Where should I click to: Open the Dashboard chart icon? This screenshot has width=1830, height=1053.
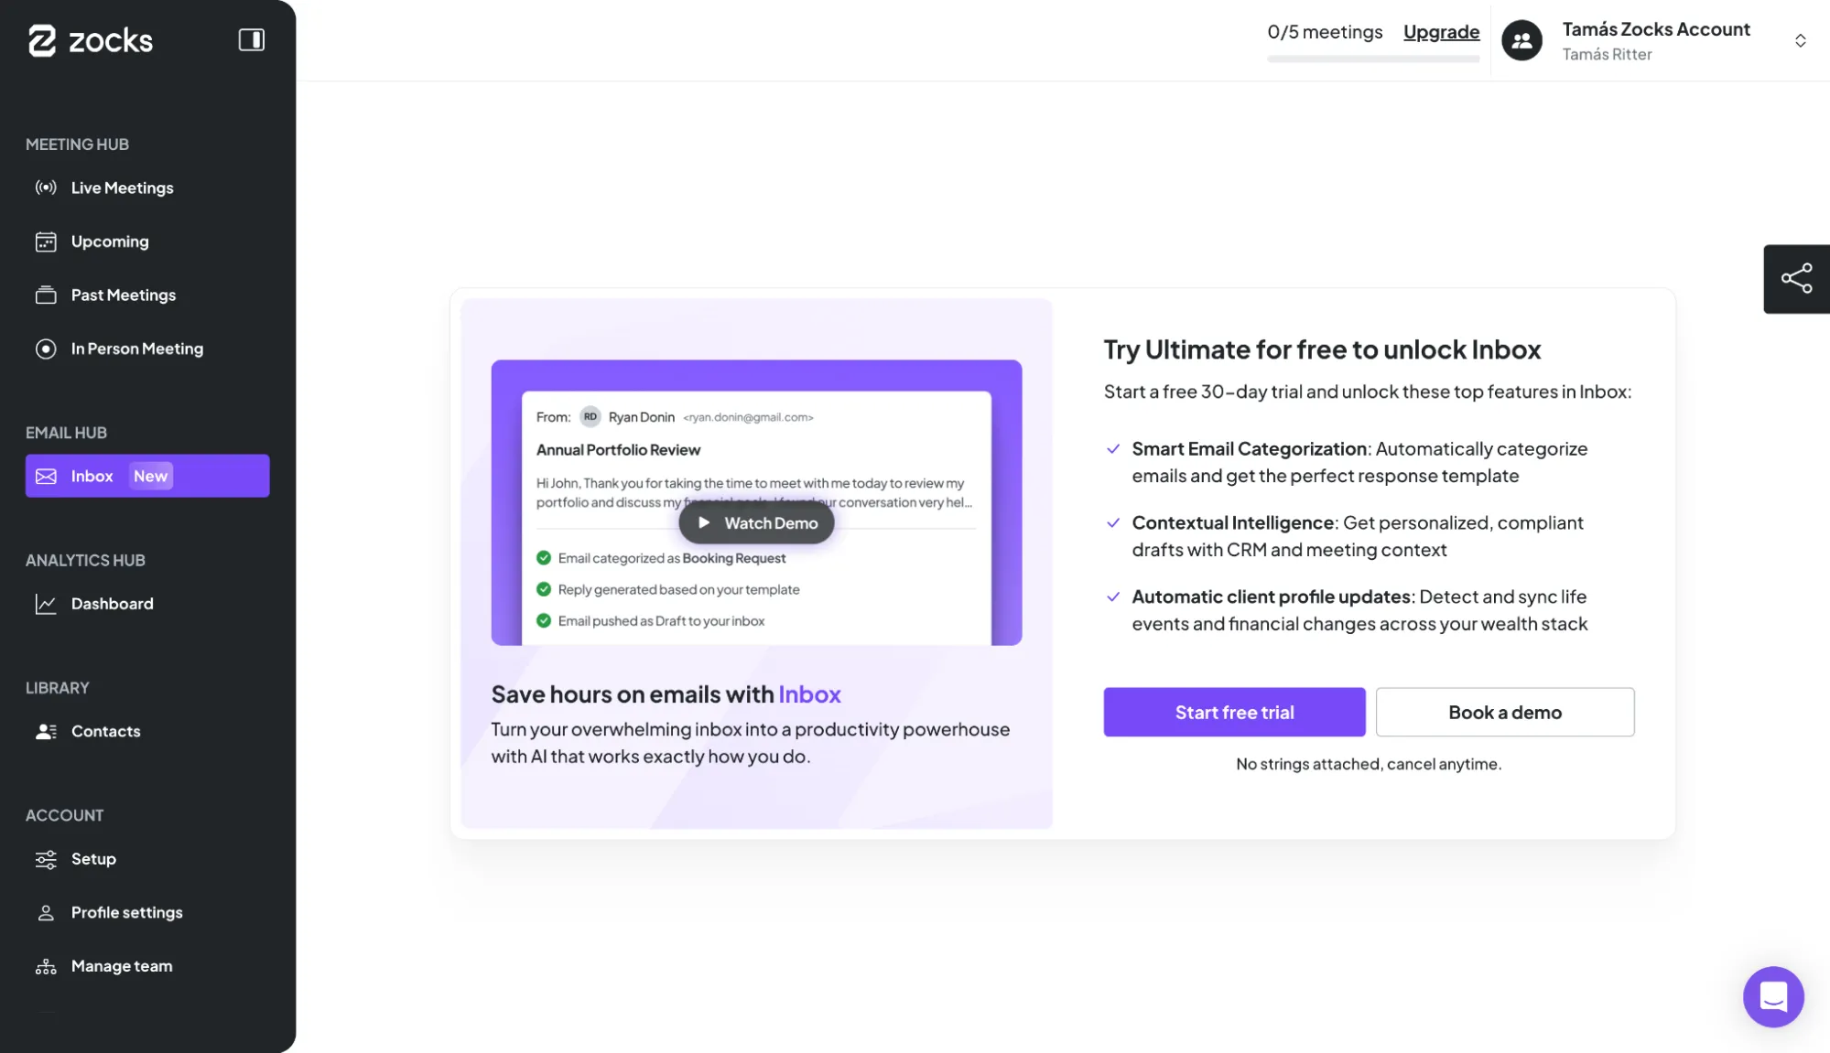coord(46,604)
